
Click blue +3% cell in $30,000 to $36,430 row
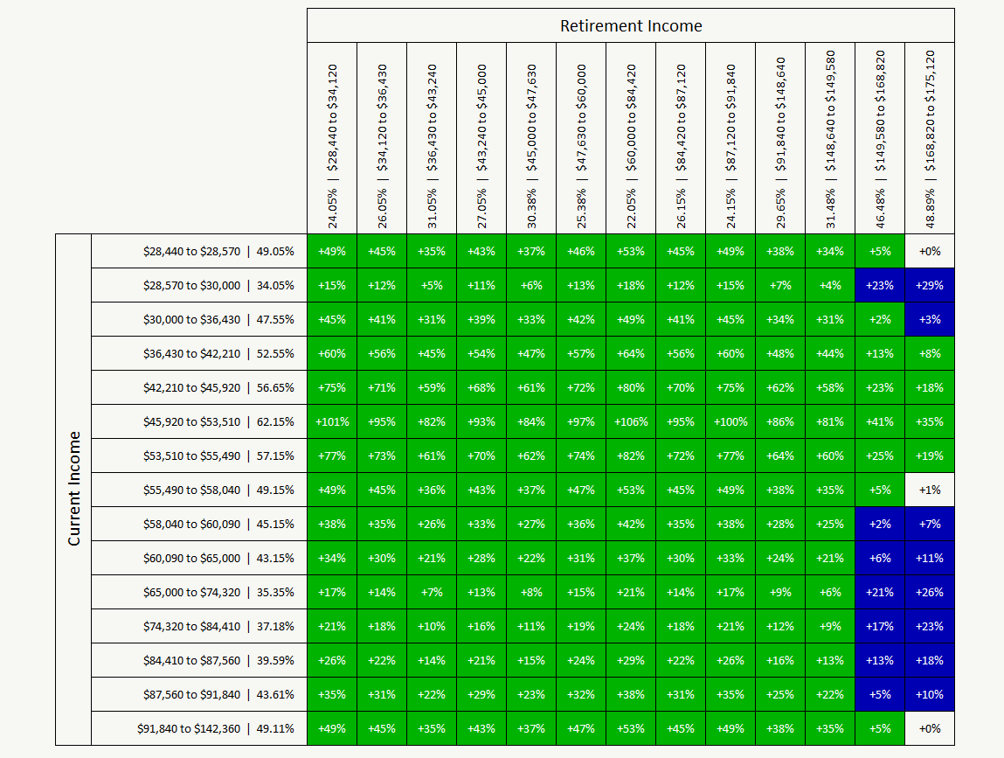click(930, 319)
